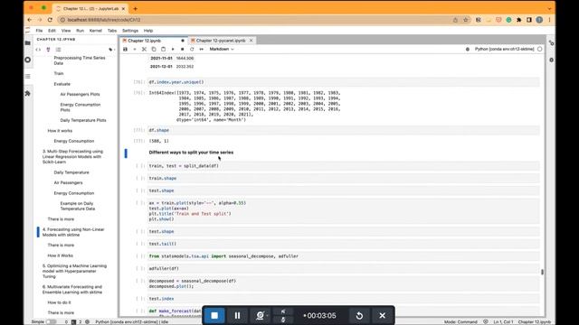Toggle markdown icon in contents panel toolbar
The width and height of the screenshot is (579, 325).
click(x=48, y=50)
